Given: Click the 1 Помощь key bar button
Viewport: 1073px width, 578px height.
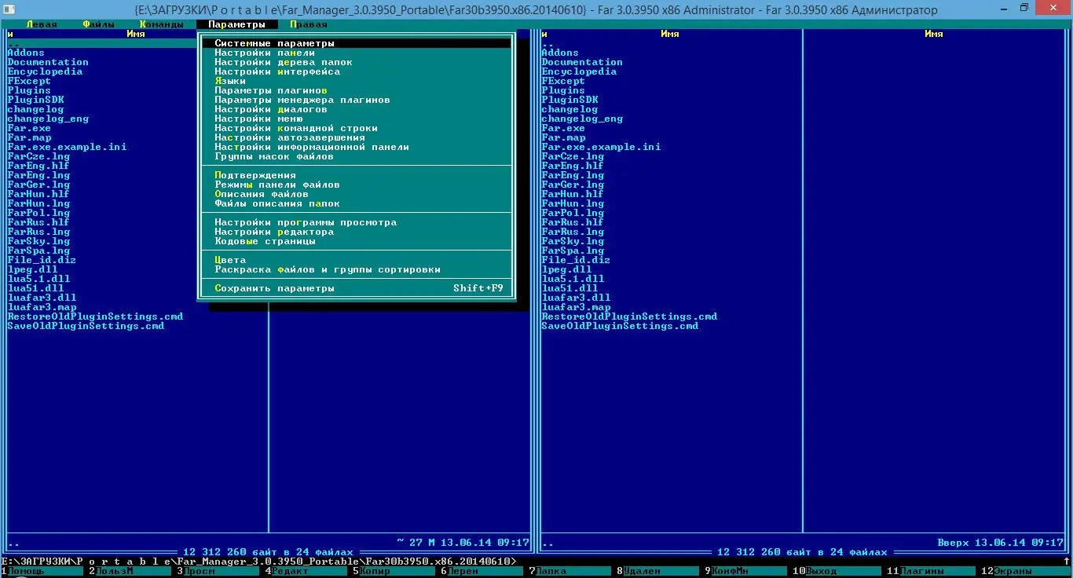Looking at the screenshot, I should (x=42, y=572).
